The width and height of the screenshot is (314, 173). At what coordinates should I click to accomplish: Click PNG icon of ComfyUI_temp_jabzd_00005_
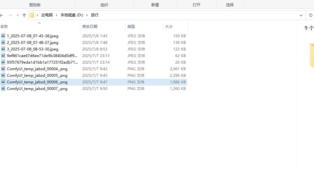tap(3, 75)
